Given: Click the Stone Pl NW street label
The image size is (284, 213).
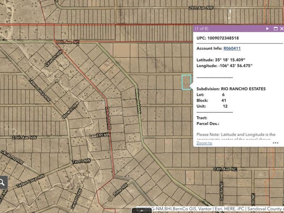Looking at the screenshot, I should click(70, 110).
